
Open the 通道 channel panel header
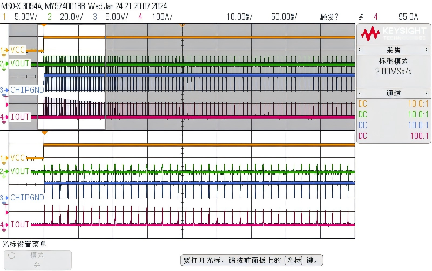(393, 93)
